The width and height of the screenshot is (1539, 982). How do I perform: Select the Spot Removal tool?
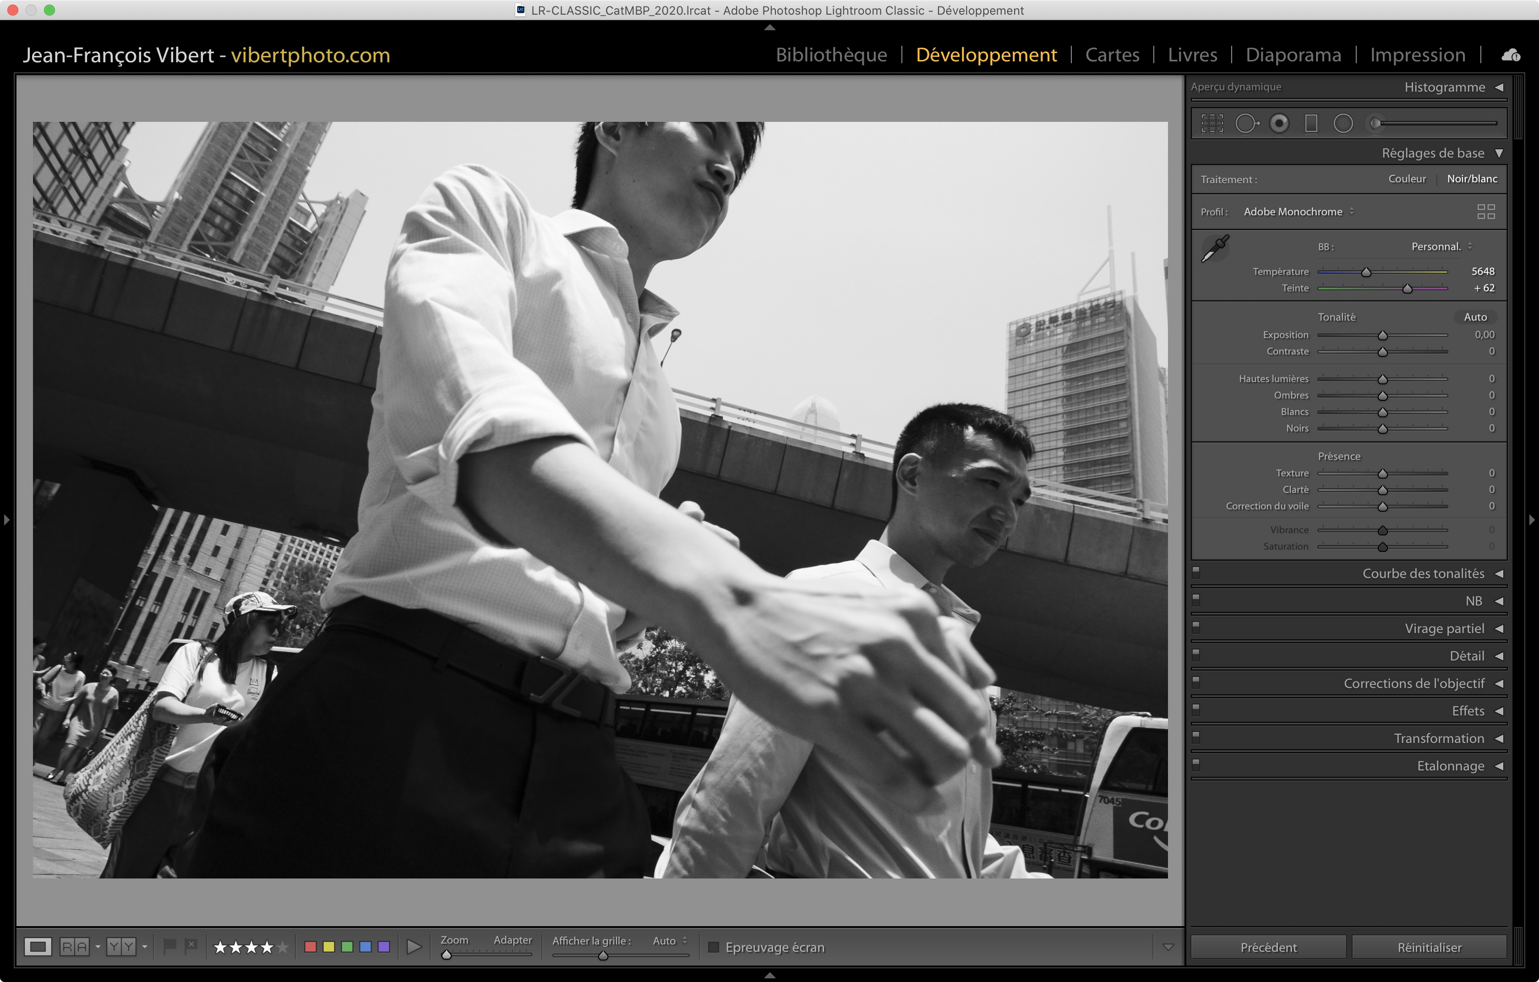coord(1246,123)
